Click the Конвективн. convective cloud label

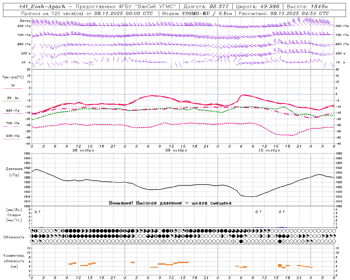coord(14,256)
